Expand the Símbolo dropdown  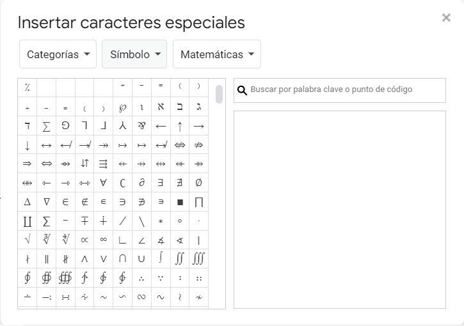[134, 54]
